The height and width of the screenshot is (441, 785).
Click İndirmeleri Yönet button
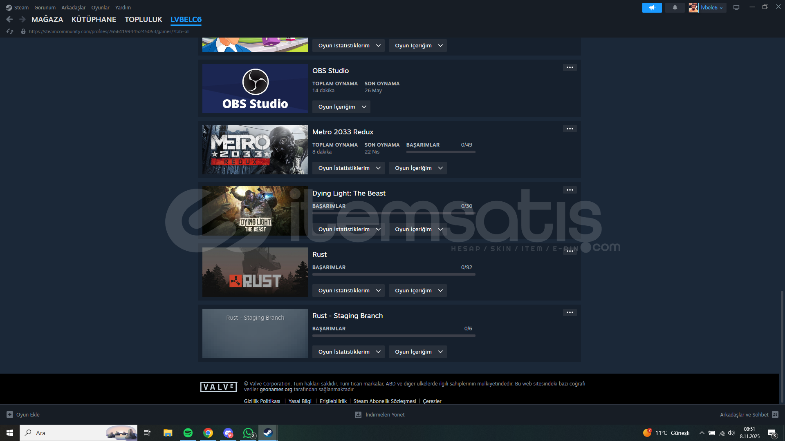click(x=380, y=414)
